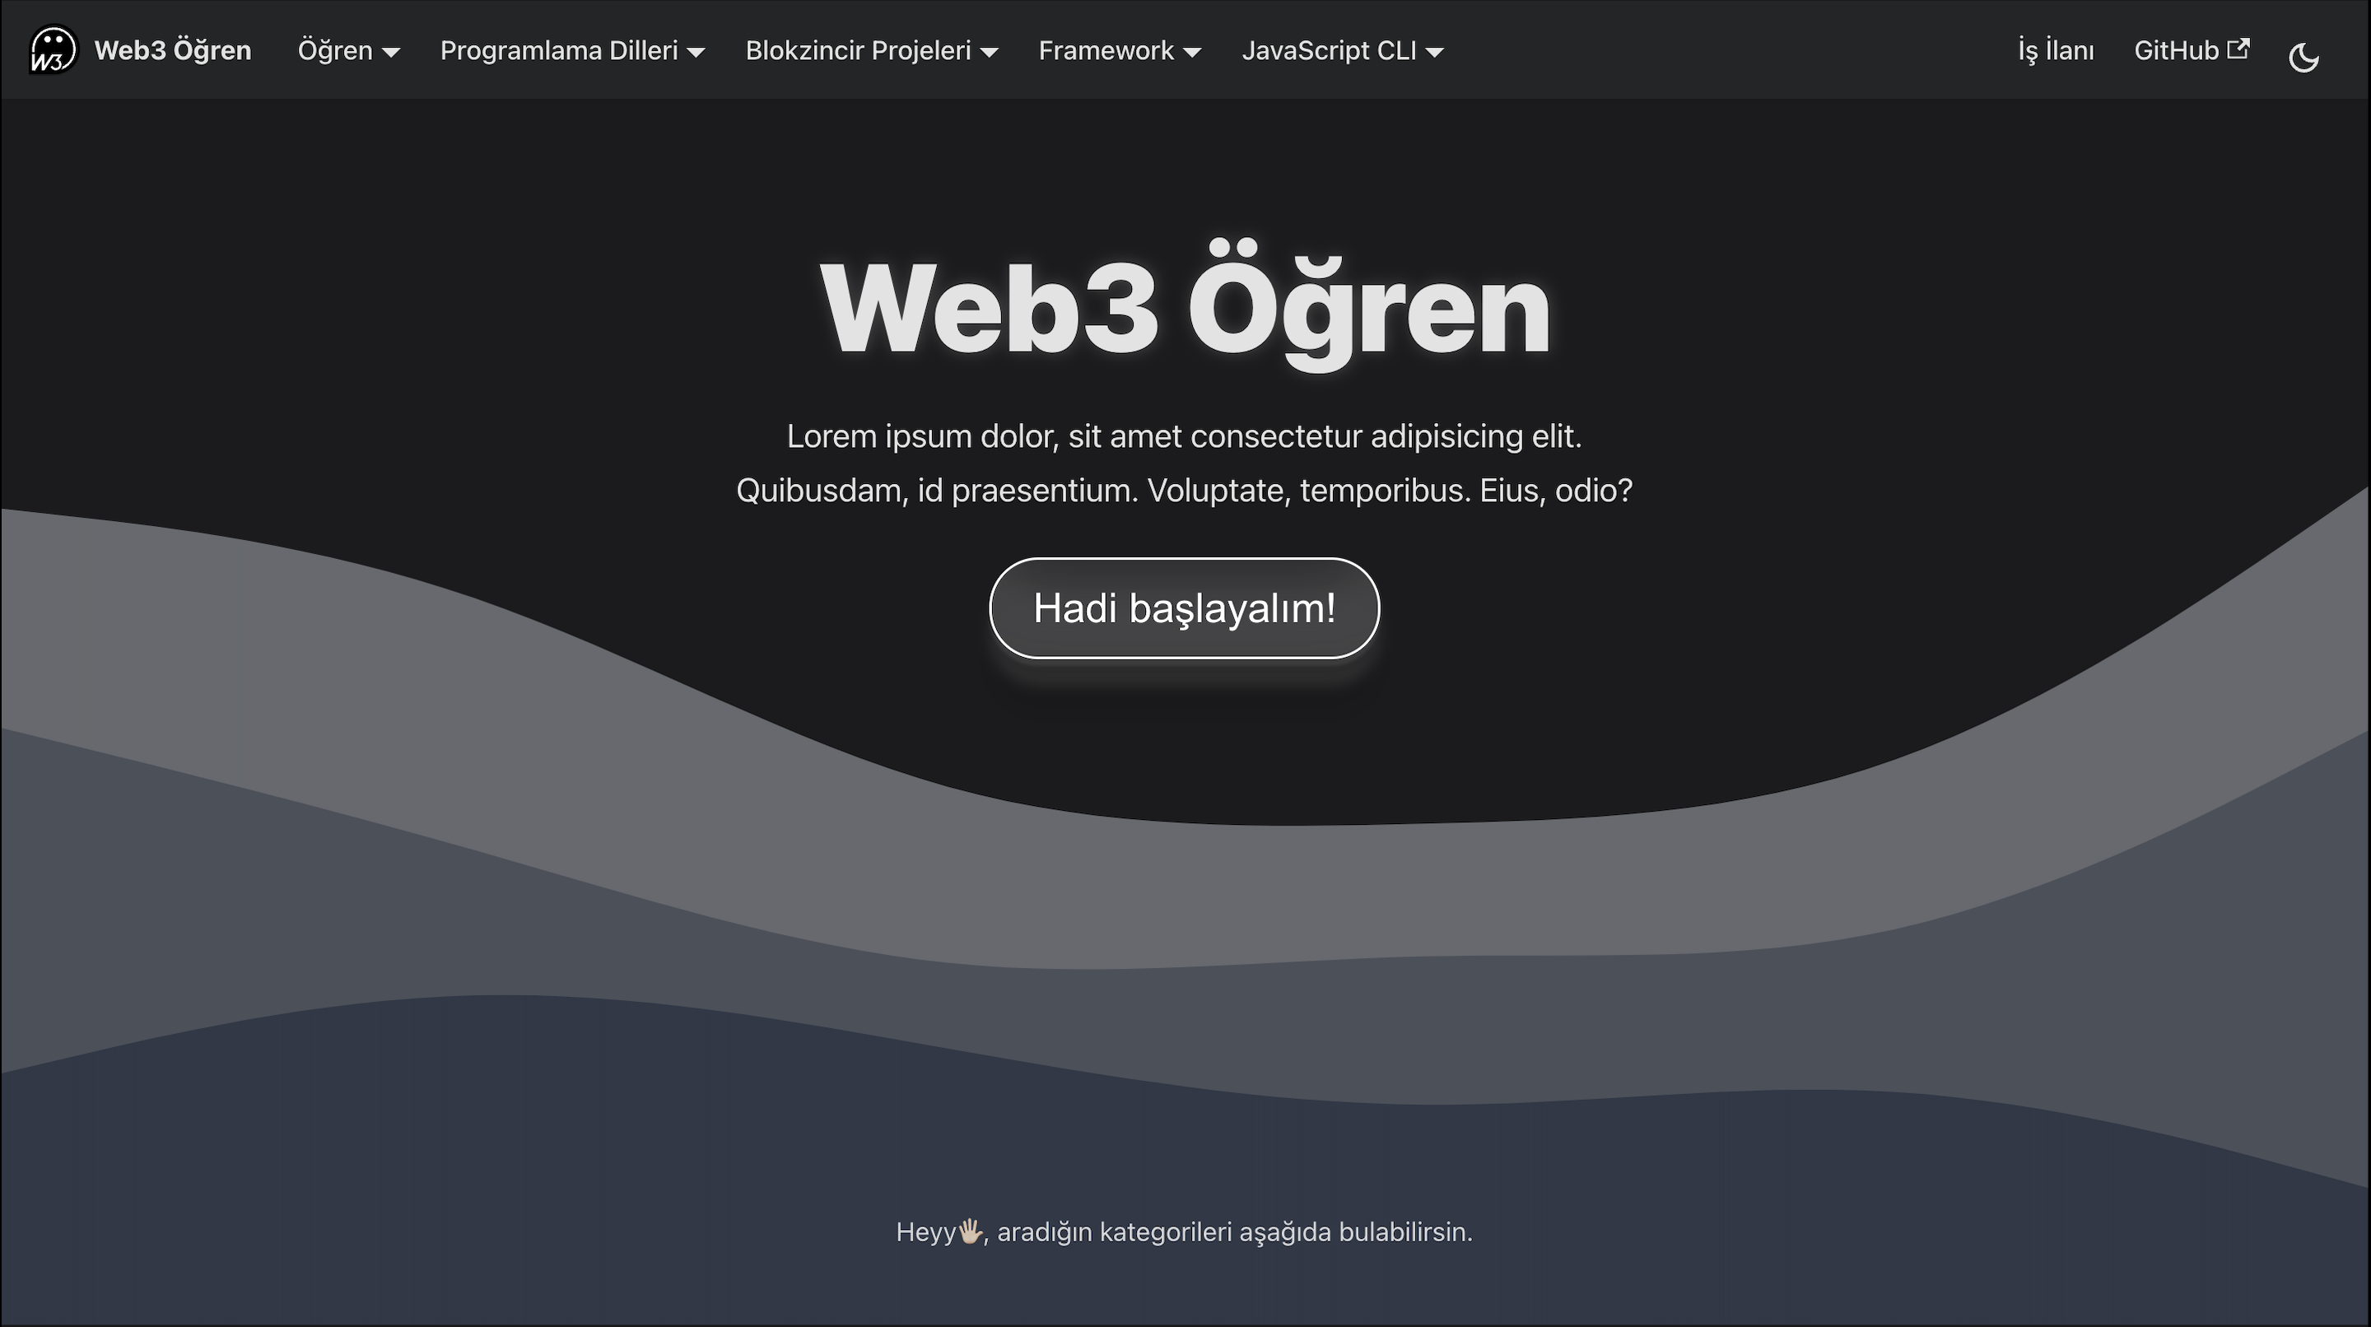The width and height of the screenshot is (2371, 1327).
Task: Click the Web3 Öğren brand name in navbar
Action: pos(172,50)
